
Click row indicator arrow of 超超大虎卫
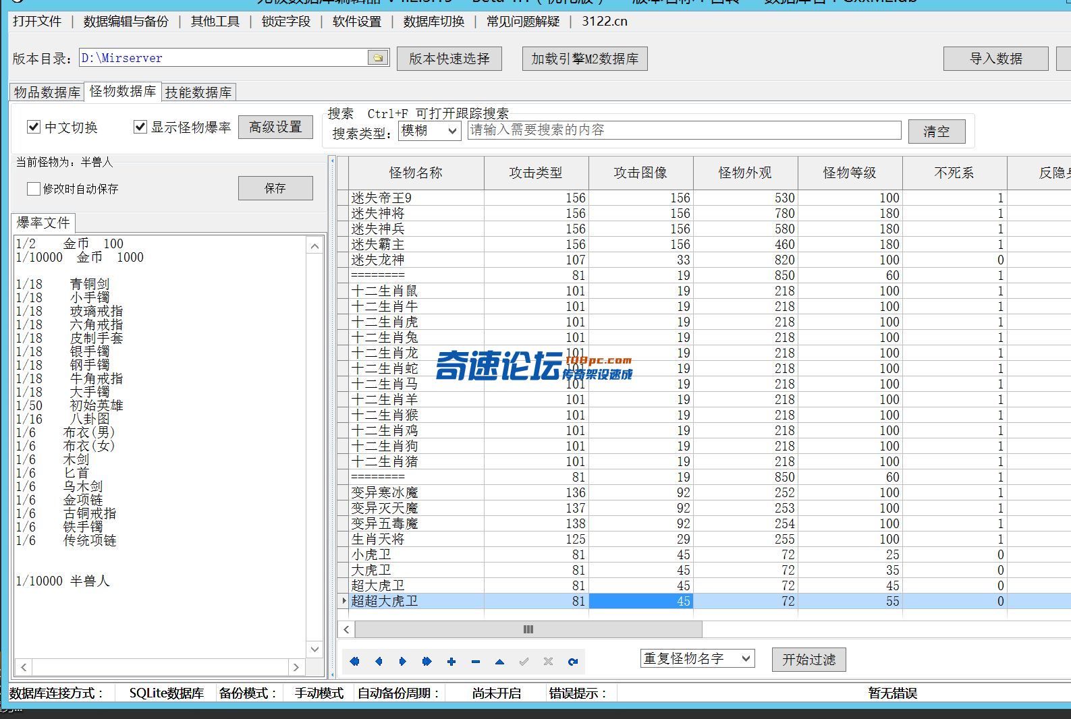(x=344, y=601)
